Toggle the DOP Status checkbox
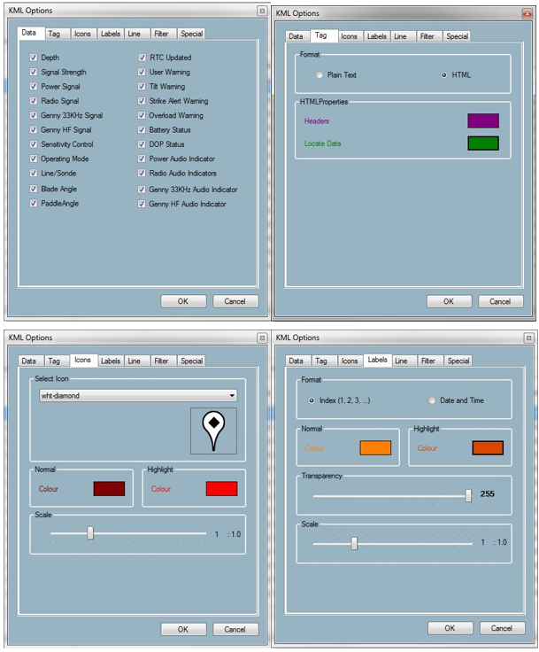539x652 pixels. click(x=142, y=144)
